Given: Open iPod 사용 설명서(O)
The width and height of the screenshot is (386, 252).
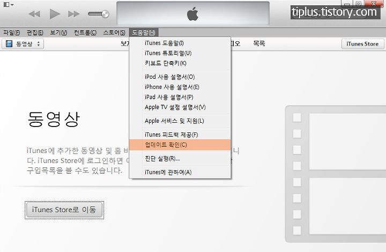Looking at the screenshot, I should (180, 77).
